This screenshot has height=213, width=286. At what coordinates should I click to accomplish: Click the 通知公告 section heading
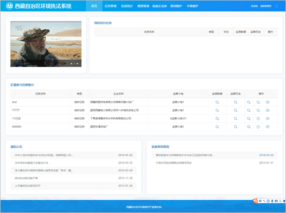point(16,147)
